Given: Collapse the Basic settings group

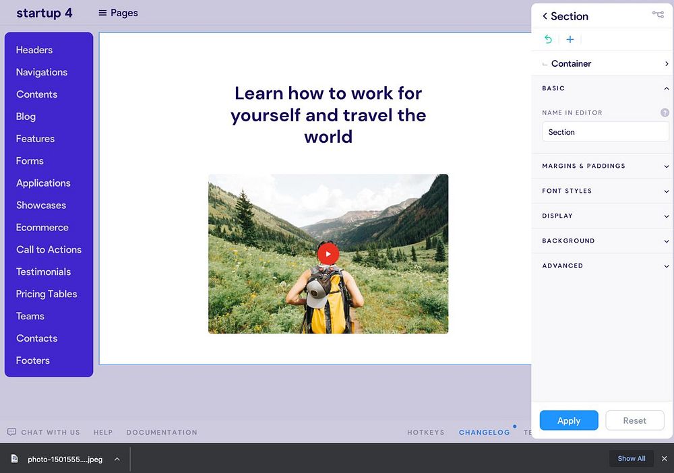Looking at the screenshot, I should click(603, 88).
